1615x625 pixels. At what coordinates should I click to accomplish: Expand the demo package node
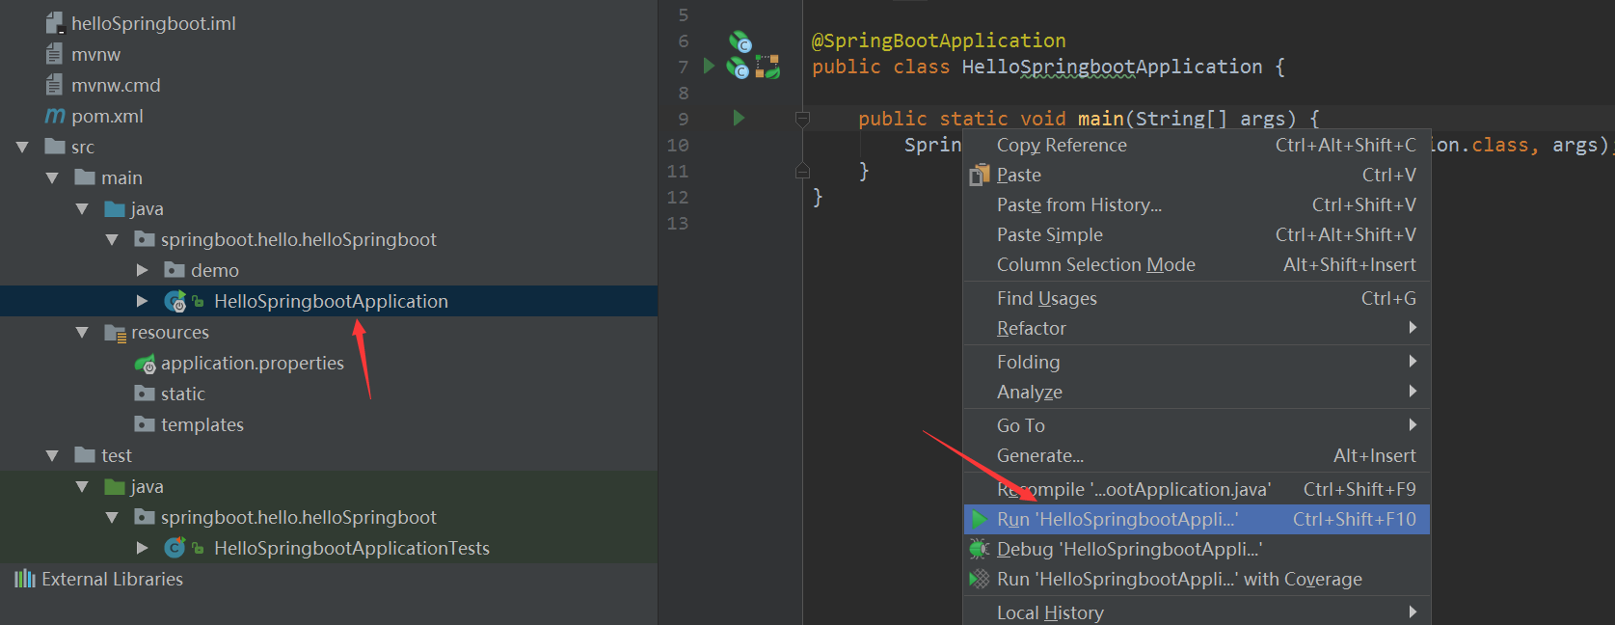[x=142, y=270]
